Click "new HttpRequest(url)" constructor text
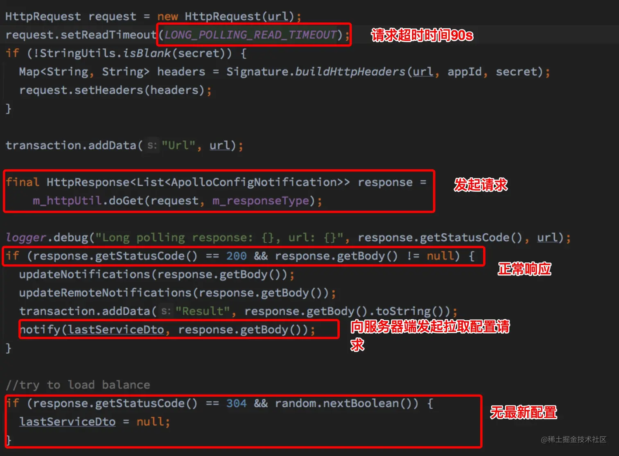Viewport: 619px width, 456px height. click(226, 16)
